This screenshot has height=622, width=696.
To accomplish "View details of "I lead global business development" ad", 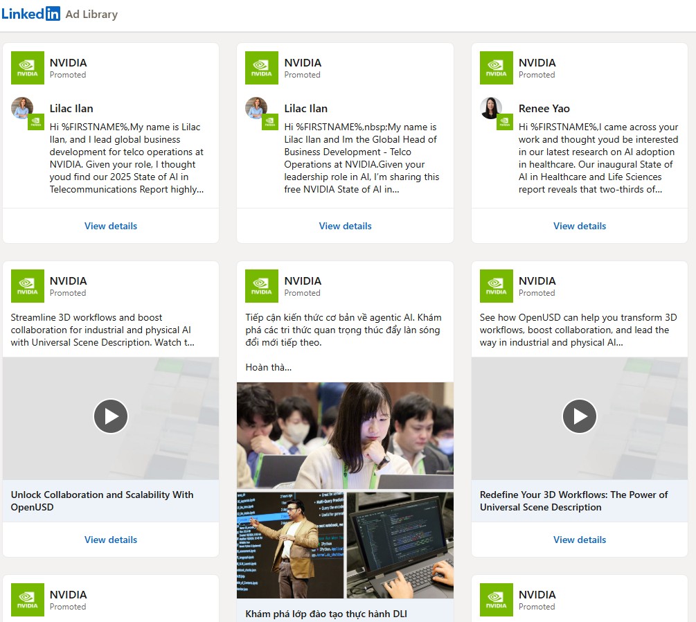I will pyautogui.click(x=111, y=226).
